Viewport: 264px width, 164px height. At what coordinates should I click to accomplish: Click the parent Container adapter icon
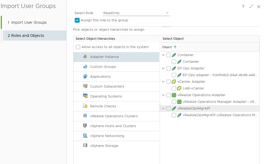click(x=174, y=55)
